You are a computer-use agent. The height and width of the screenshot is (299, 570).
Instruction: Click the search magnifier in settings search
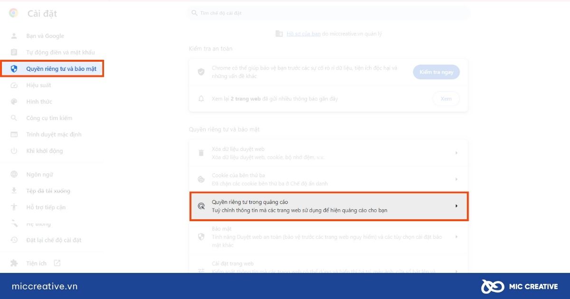(x=194, y=13)
